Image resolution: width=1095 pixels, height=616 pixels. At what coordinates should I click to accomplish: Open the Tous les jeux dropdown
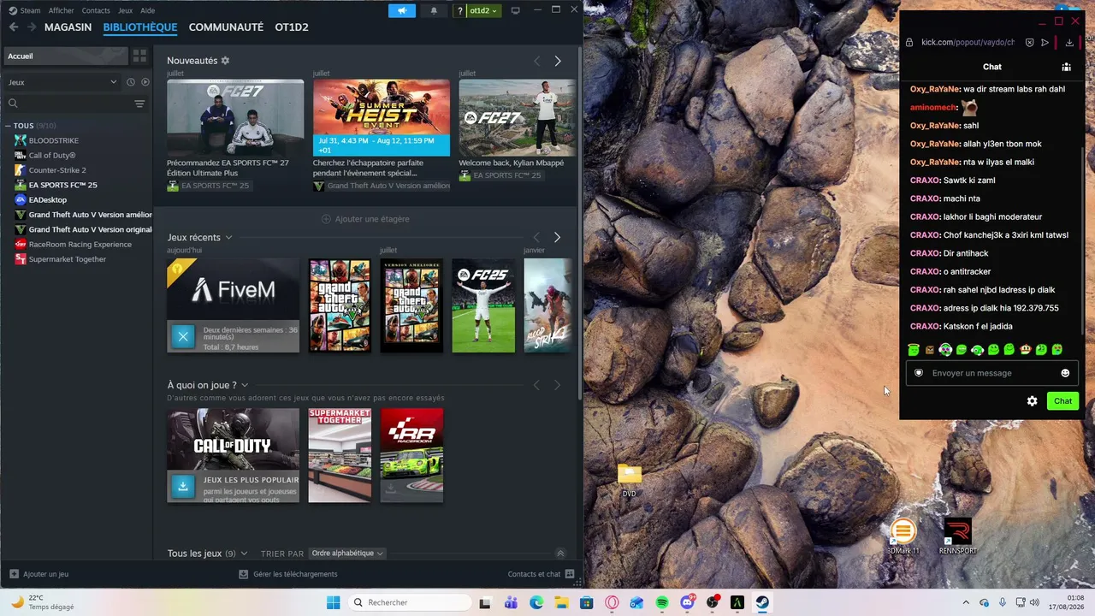pos(244,554)
